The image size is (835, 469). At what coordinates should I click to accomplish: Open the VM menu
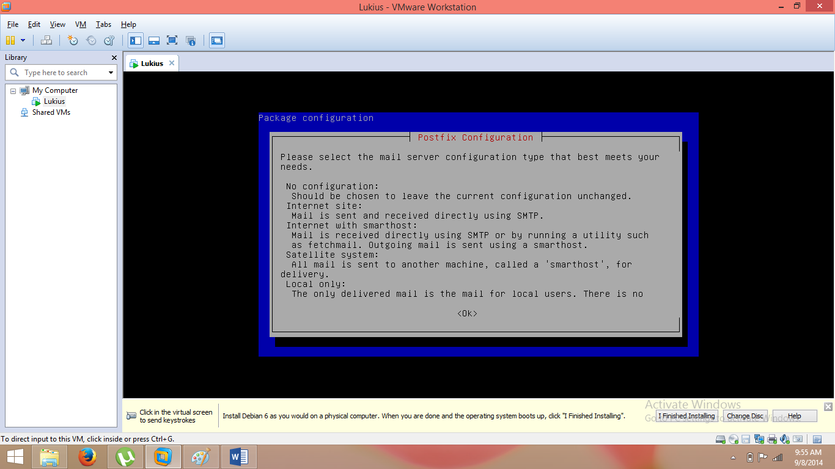[x=81, y=24]
